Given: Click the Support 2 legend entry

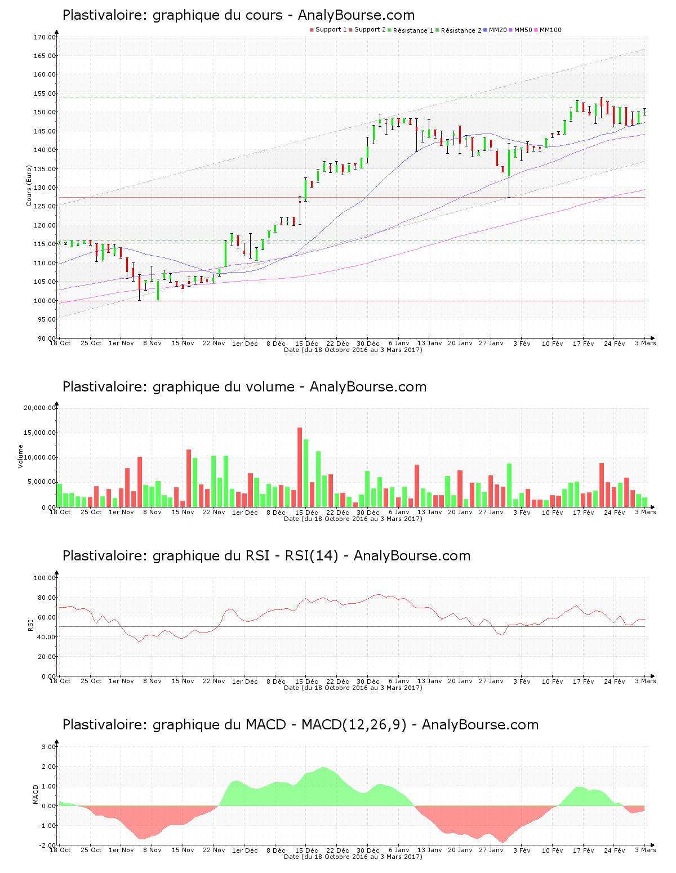Looking at the screenshot, I should click(370, 30).
